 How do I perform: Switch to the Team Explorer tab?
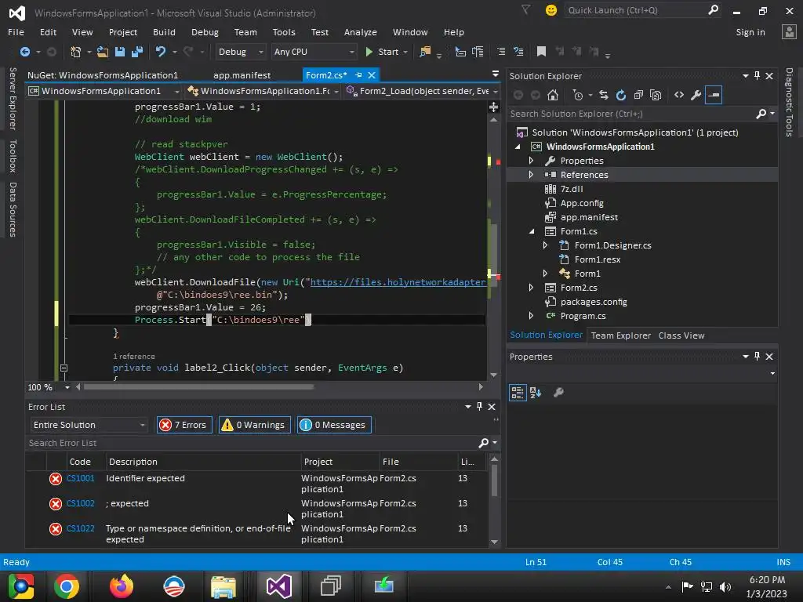click(x=621, y=335)
